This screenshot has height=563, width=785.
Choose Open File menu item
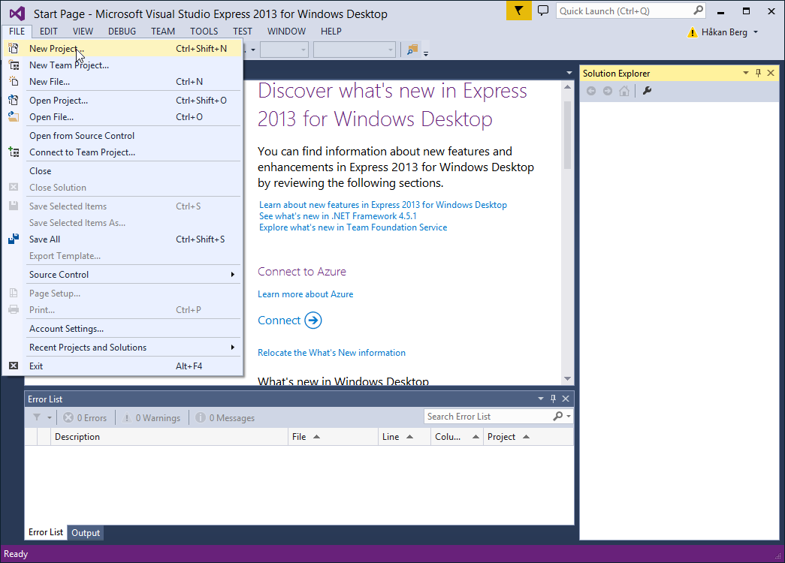122,117
